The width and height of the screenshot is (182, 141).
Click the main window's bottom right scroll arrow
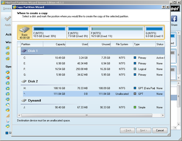pyautogui.click(x=175, y=128)
